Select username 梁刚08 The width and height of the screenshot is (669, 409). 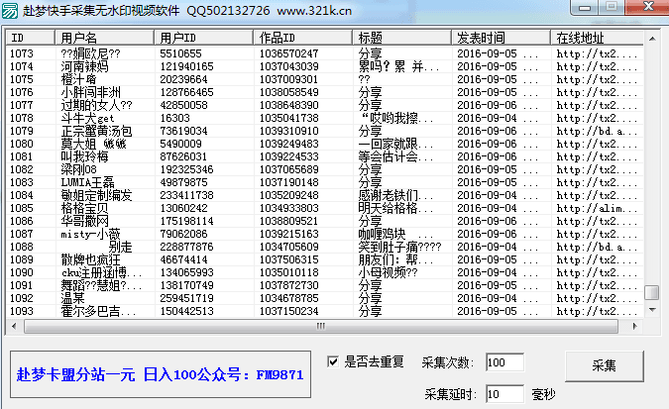(78, 169)
